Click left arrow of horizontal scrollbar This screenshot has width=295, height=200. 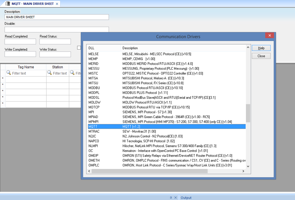click(x=89, y=171)
